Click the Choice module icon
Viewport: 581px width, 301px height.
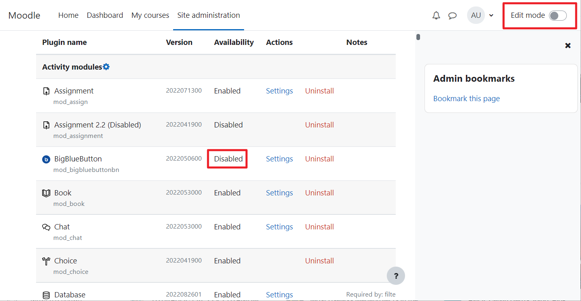tap(46, 261)
